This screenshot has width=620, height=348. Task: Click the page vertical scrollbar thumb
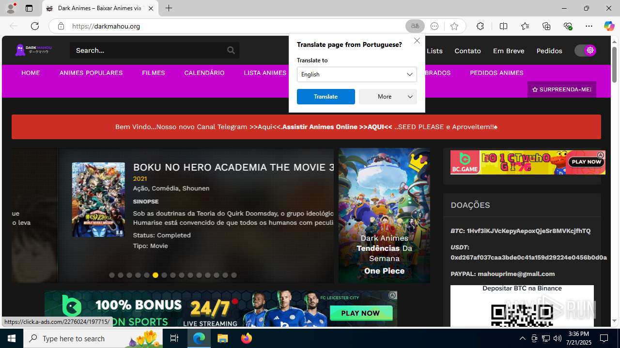pyautogui.click(x=614, y=64)
